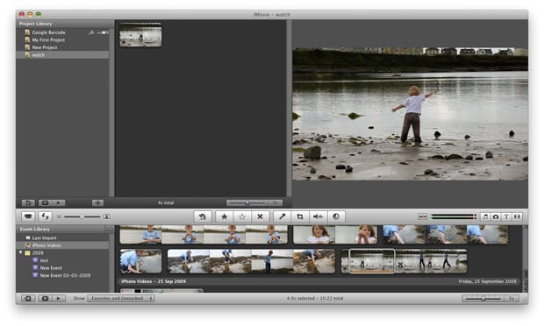Select the girl clip in event browser
This screenshot has height=326, width=544.
click(335, 235)
